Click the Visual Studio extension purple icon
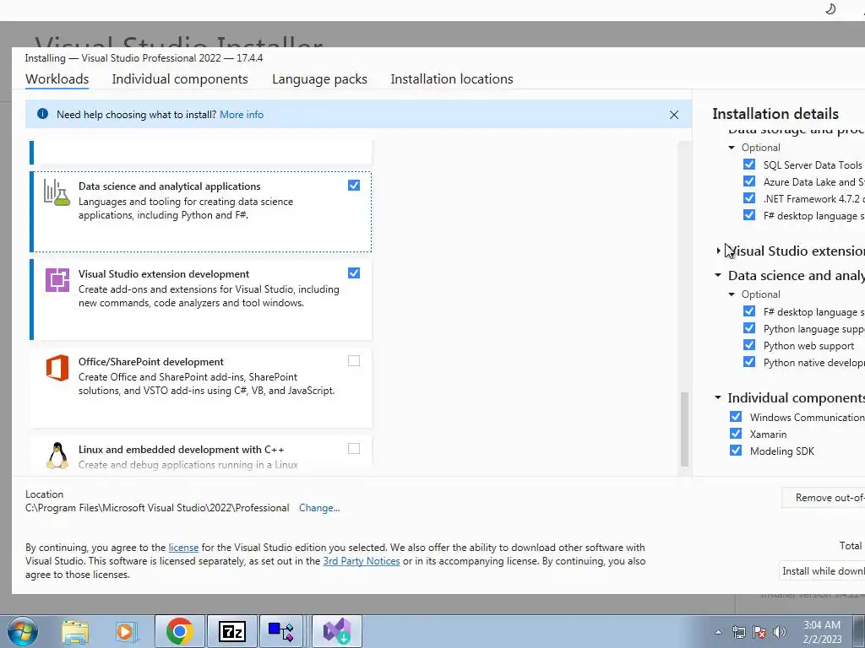This screenshot has height=648, width=865. coord(57,280)
